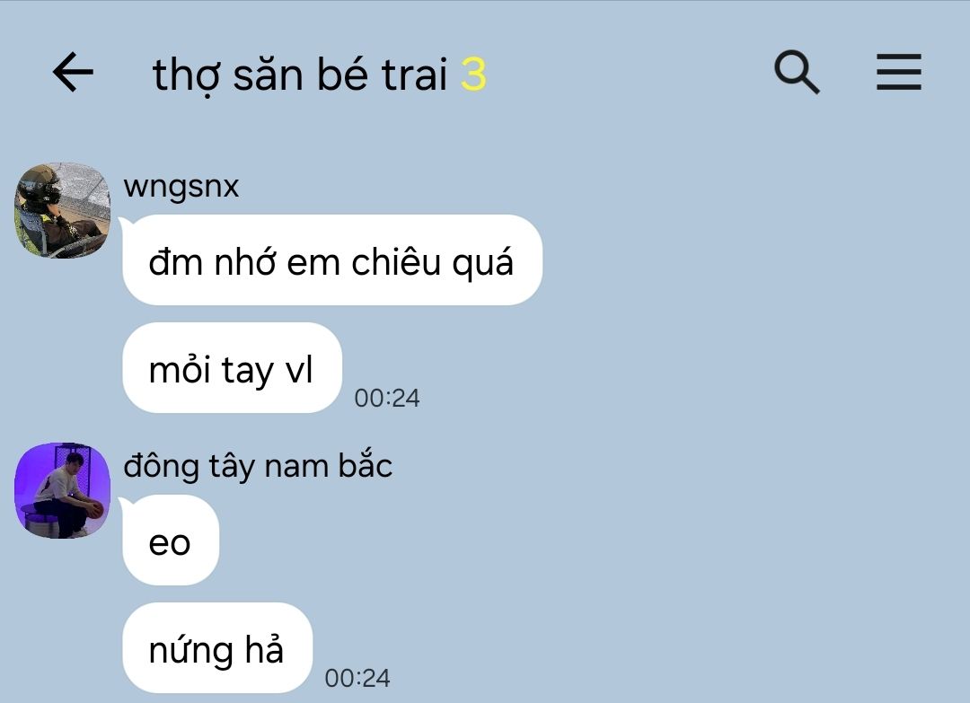Viewport: 970px width, 703px height.
Task: Go back using the left arrow icon
Action: pos(73,73)
